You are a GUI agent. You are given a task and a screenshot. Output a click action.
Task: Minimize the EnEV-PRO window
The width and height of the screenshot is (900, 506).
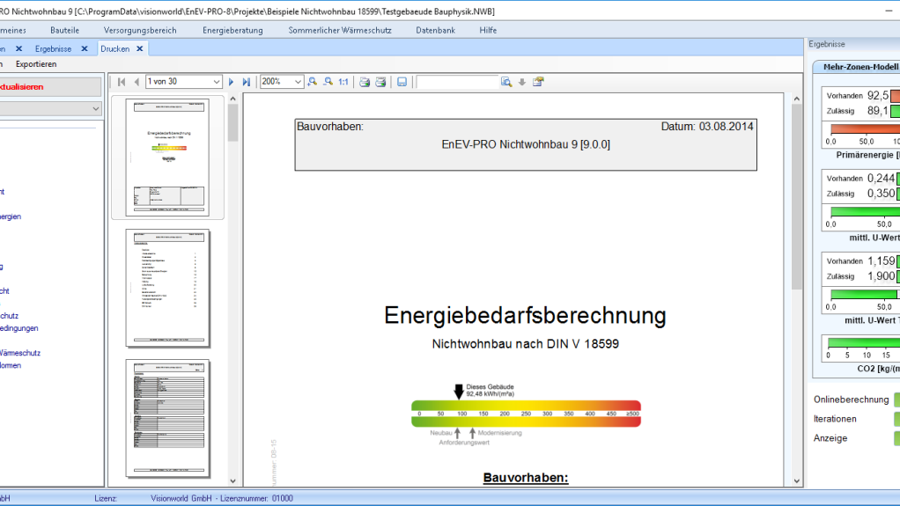889,11
